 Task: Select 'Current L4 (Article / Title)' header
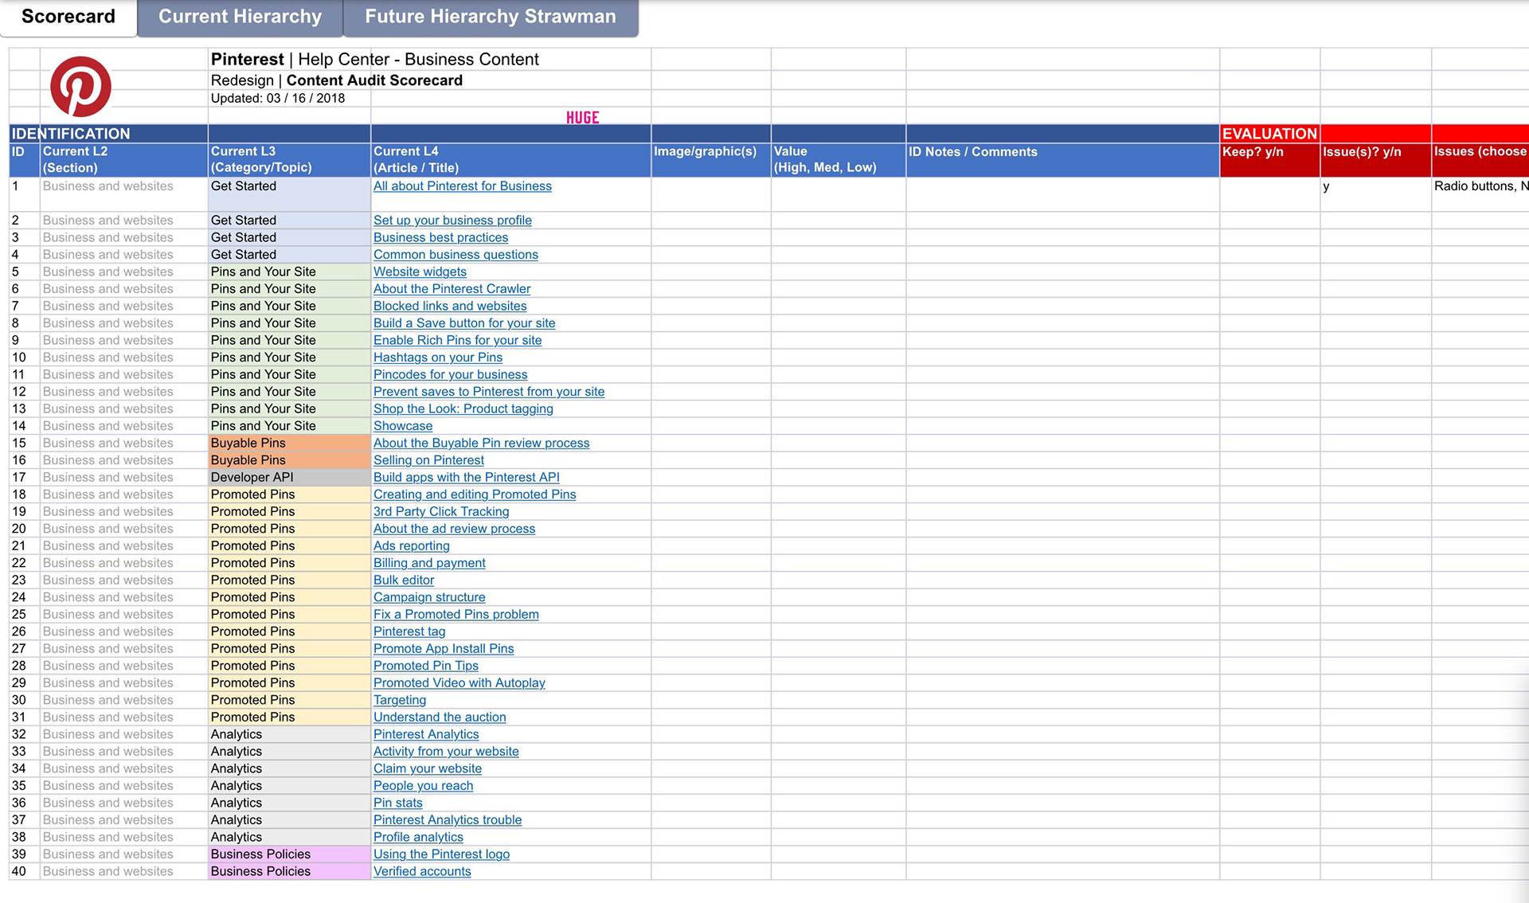[x=510, y=159]
